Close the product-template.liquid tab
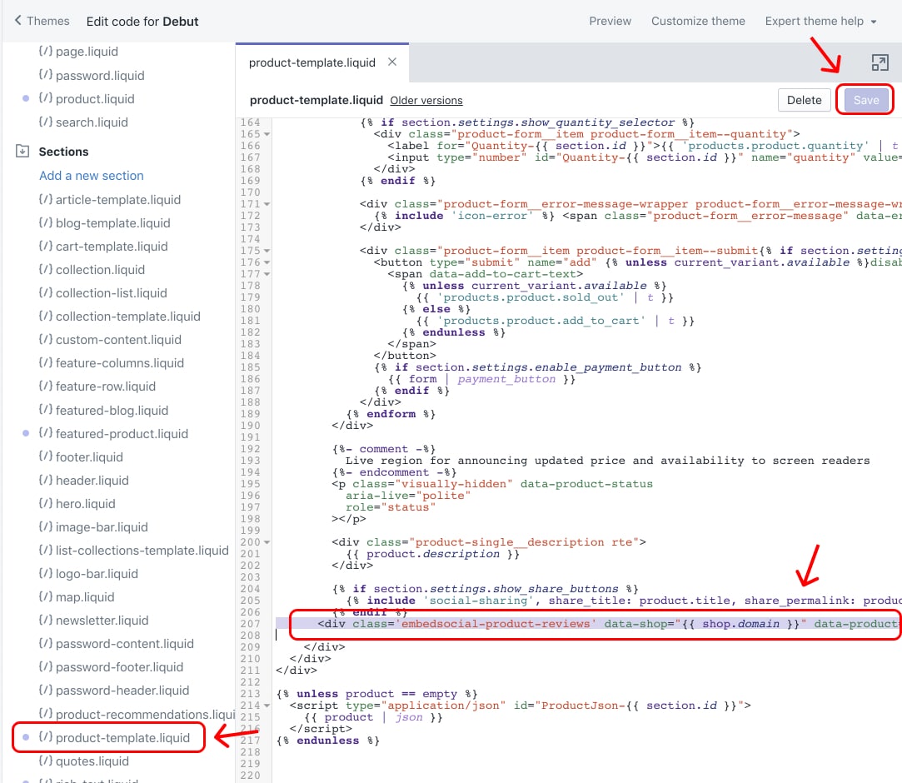This screenshot has width=902, height=783. tap(392, 62)
